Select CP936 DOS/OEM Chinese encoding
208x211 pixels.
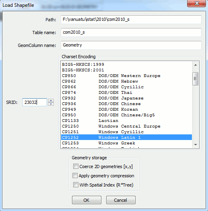tap(126, 104)
